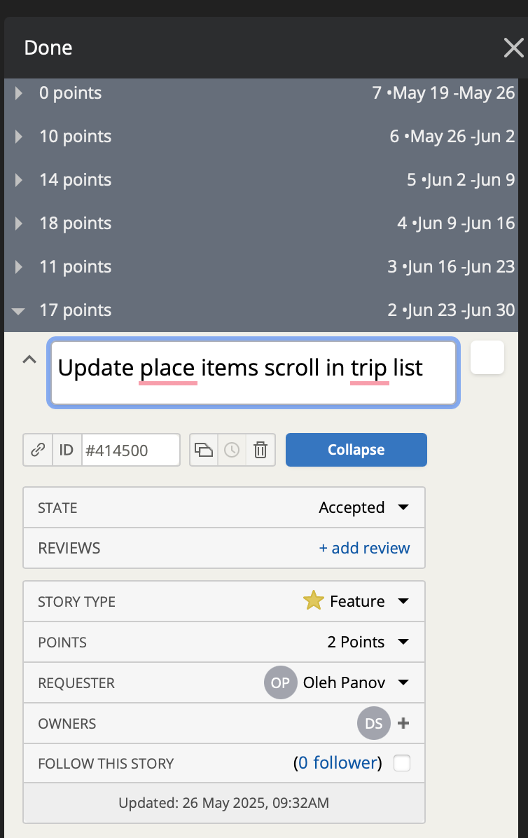The image size is (528, 838).
Task: Click the DS owner avatar
Action: (374, 723)
